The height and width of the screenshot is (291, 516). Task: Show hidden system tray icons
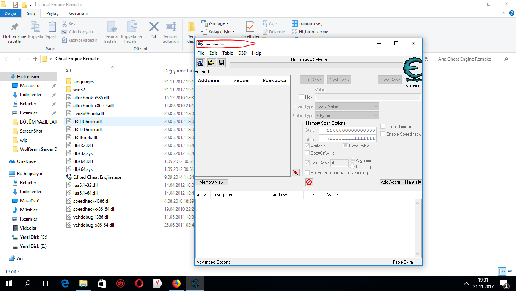pyautogui.click(x=466, y=283)
